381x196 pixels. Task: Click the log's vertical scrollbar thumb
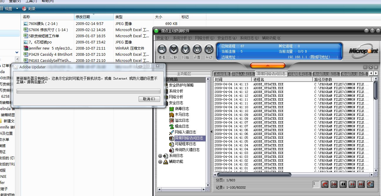pos(376,90)
